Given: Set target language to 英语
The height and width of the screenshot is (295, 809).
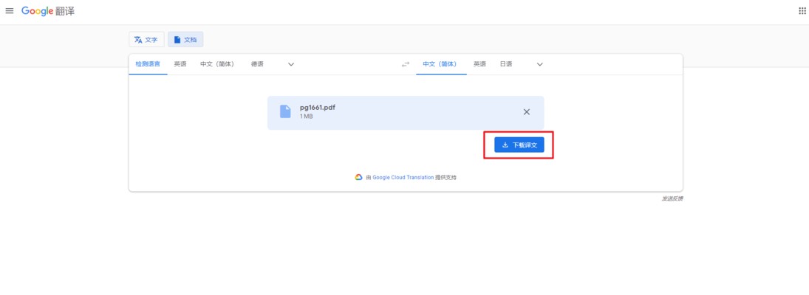Looking at the screenshot, I should [479, 64].
